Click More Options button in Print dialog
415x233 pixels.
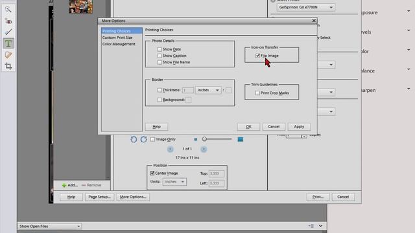133,197
